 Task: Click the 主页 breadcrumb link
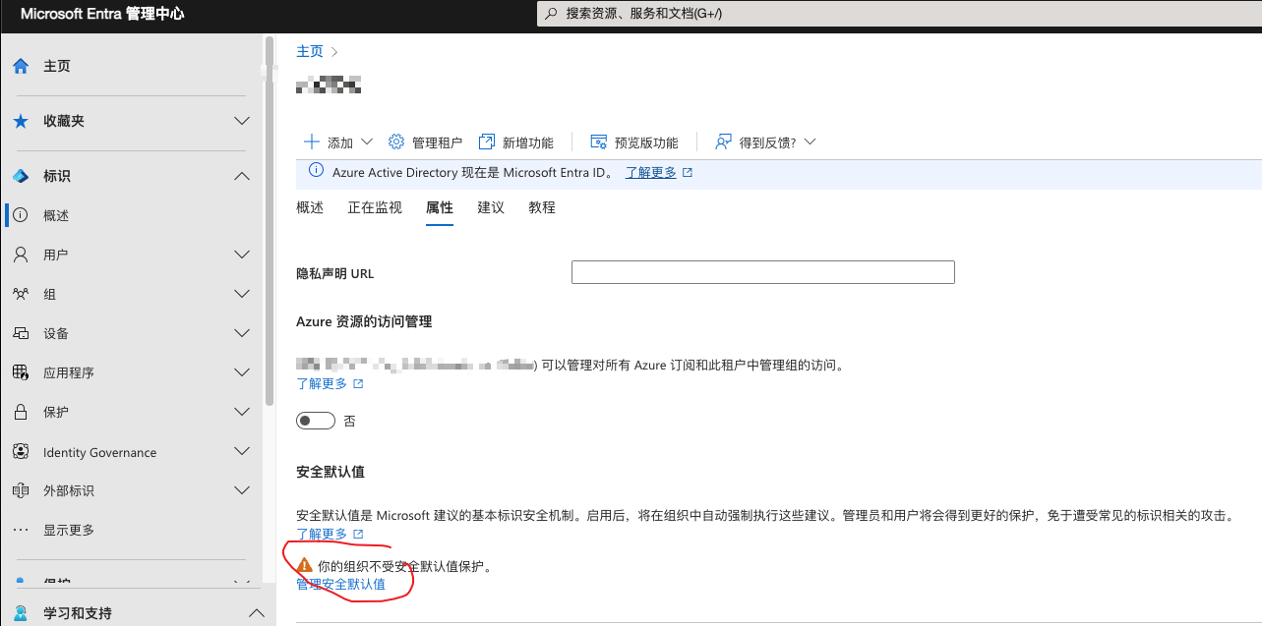(310, 51)
